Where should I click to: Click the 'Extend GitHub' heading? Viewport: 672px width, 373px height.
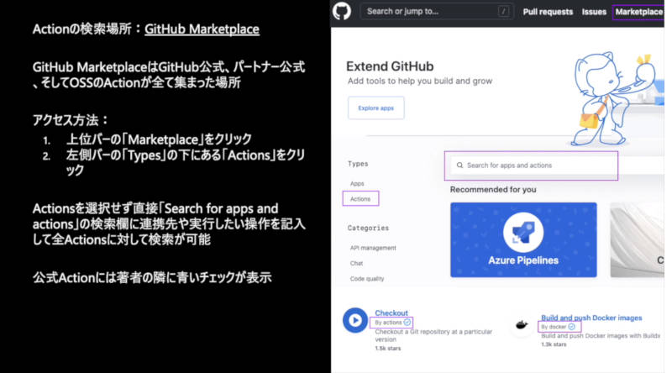coord(390,66)
